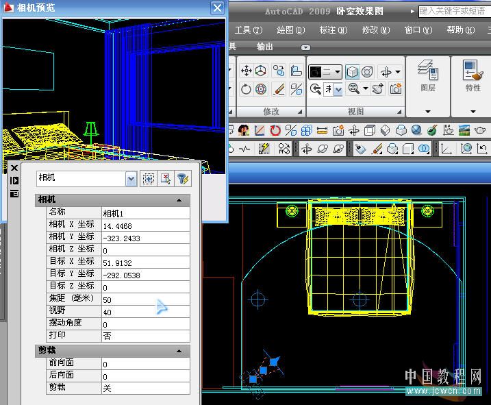This screenshot has width=491, height=405.
Task: Click the create camera icon in view panel
Action: [x=396, y=89]
